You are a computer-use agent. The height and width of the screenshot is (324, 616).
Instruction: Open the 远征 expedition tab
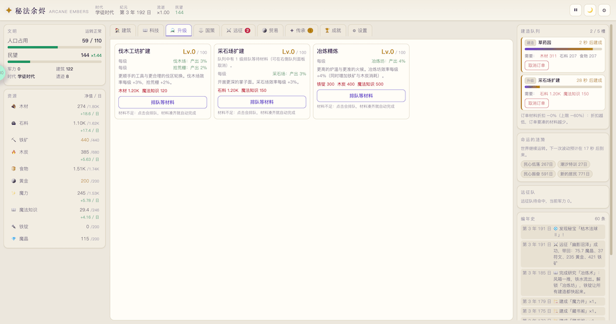point(238,31)
